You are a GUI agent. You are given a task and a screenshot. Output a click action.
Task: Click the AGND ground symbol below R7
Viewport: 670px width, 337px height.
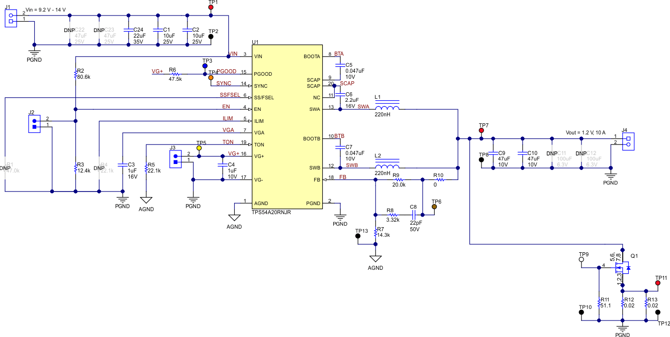point(375,258)
